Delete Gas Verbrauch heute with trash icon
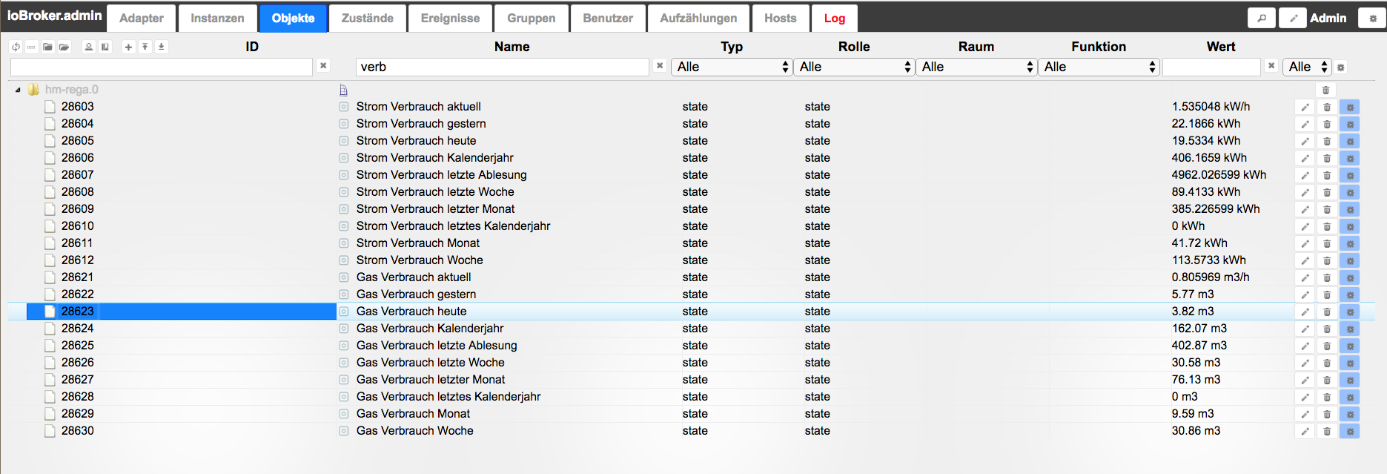The width and height of the screenshot is (1387, 474). (1327, 312)
